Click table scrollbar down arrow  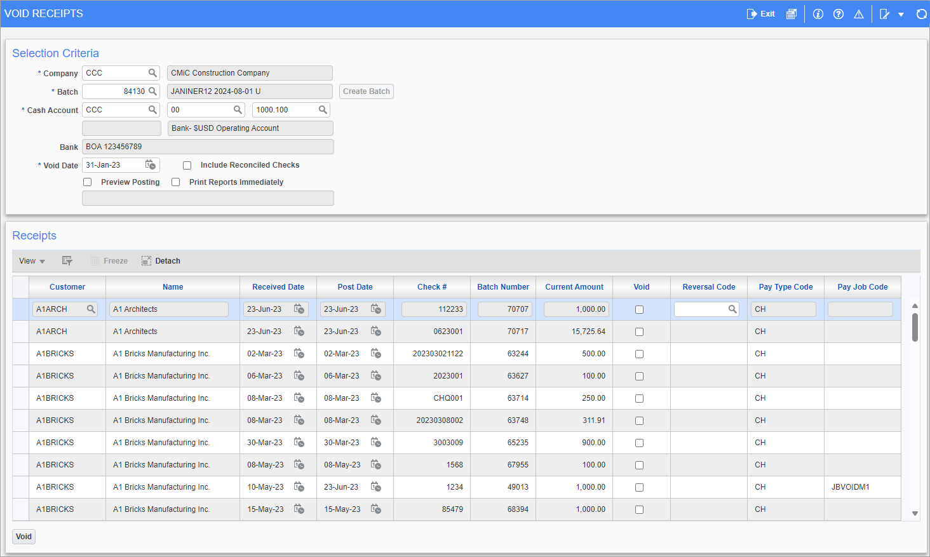coord(915,513)
